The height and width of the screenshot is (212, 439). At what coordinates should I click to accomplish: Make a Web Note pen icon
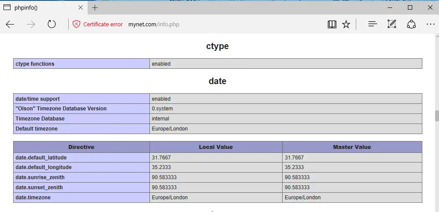tap(392, 24)
